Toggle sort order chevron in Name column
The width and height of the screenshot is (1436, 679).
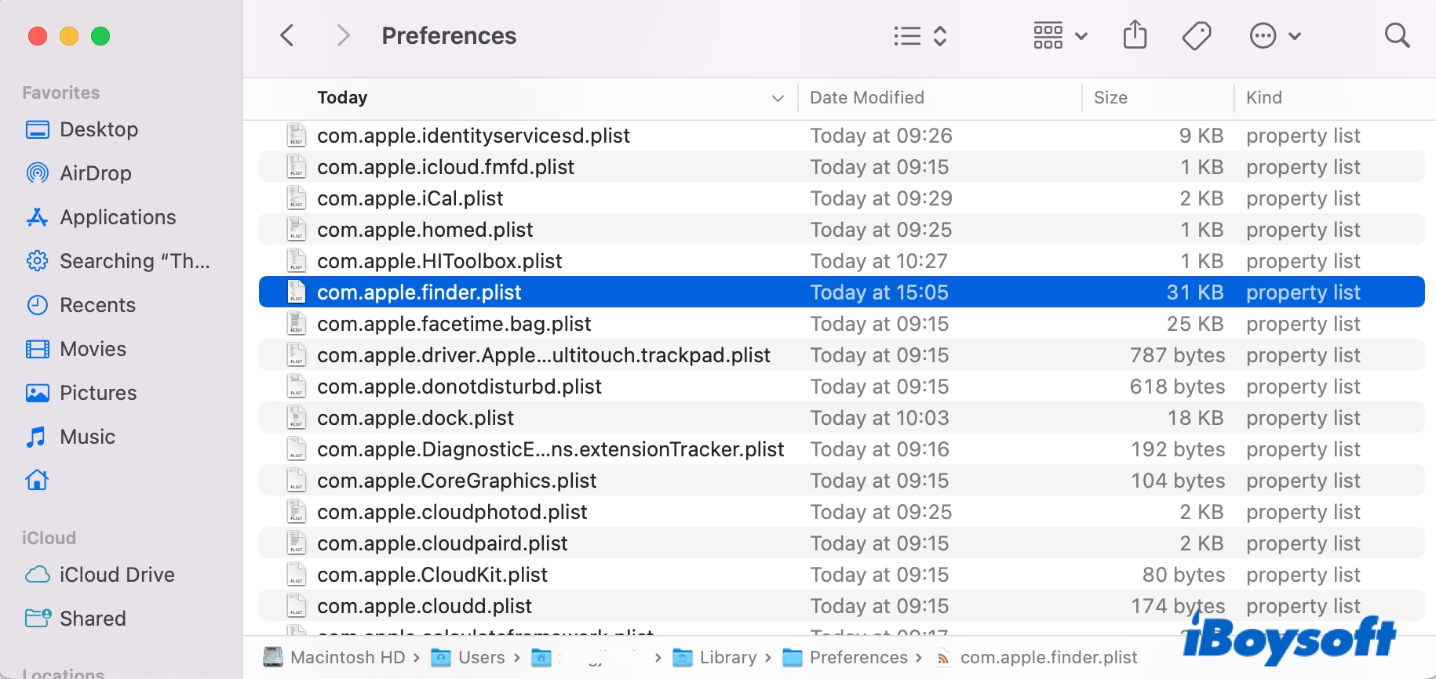point(778,98)
